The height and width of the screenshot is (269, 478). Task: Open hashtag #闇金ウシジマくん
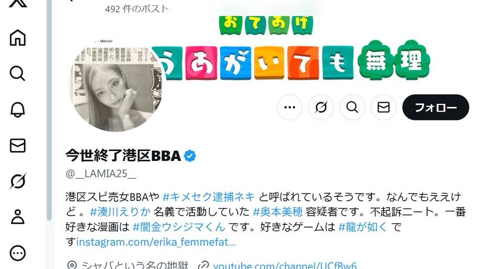click(x=179, y=227)
